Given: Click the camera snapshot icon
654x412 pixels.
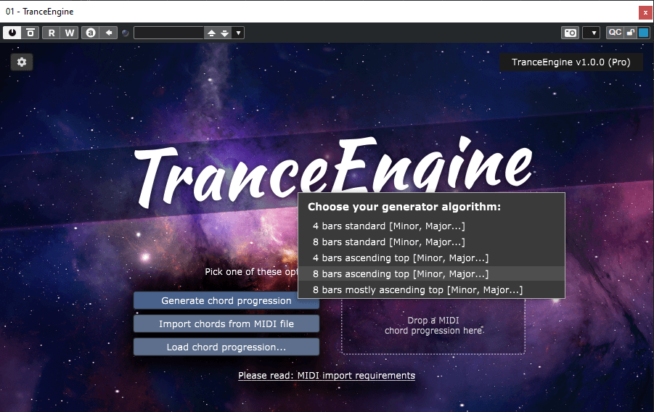Looking at the screenshot, I should point(571,33).
